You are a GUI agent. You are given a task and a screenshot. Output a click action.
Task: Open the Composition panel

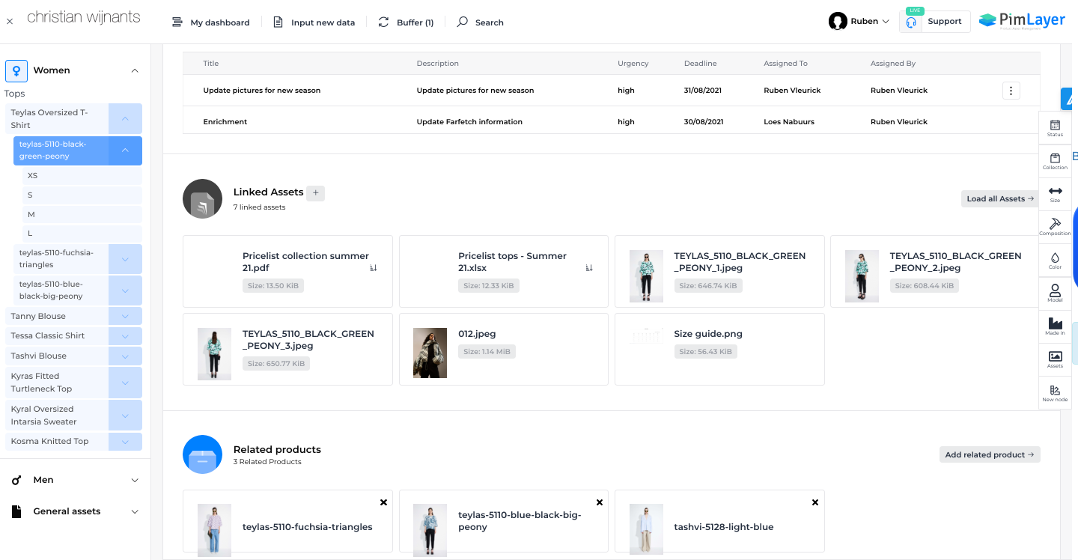[x=1055, y=226]
